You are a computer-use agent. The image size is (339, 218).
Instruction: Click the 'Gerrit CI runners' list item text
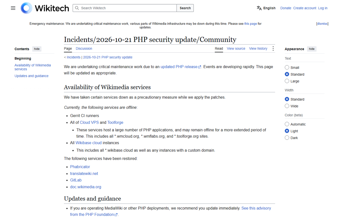pos(84,116)
